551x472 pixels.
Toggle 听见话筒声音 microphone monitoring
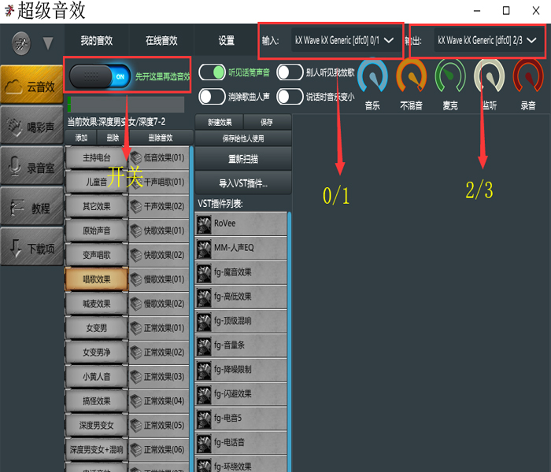click(213, 73)
